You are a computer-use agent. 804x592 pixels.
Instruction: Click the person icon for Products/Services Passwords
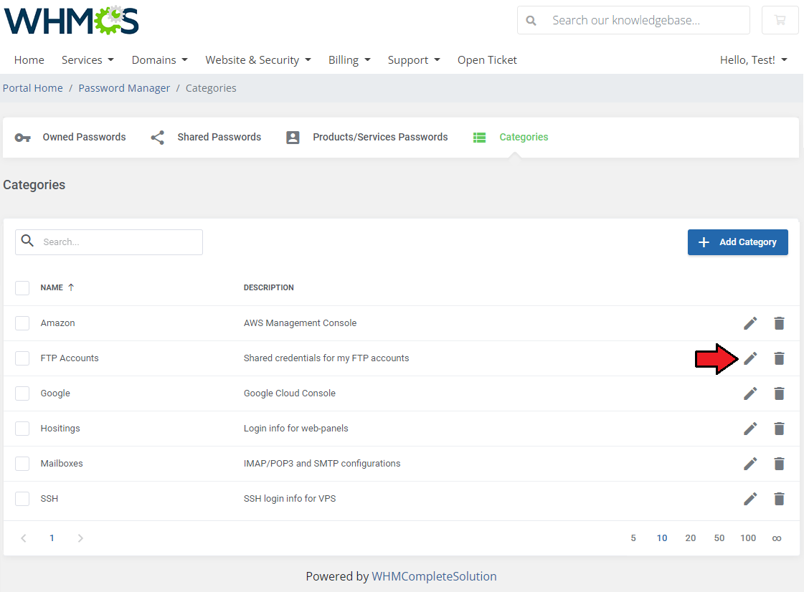(293, 138)
